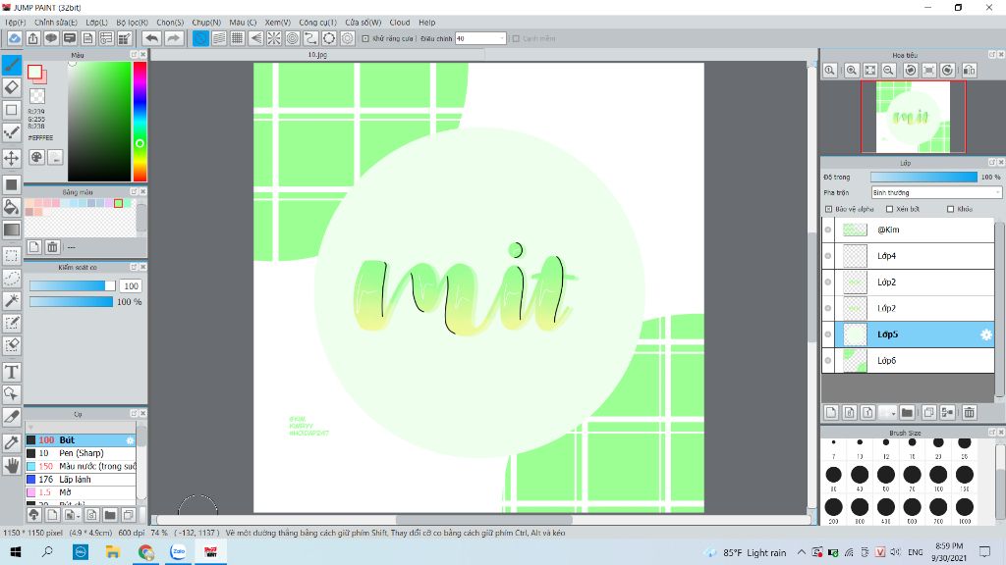This screenshot has width=1006, height=565.
Task: Open the Lớp(L) menu
Action: (97, 23)
